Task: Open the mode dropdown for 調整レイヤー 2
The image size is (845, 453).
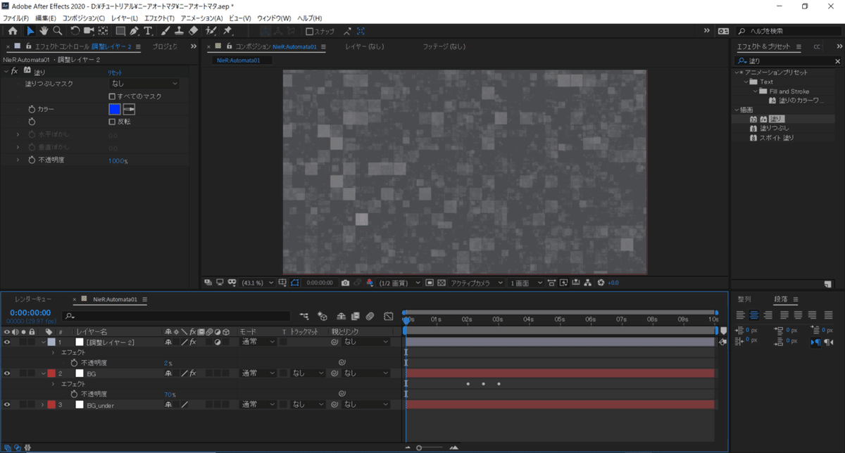Action: tap(258, 342)
